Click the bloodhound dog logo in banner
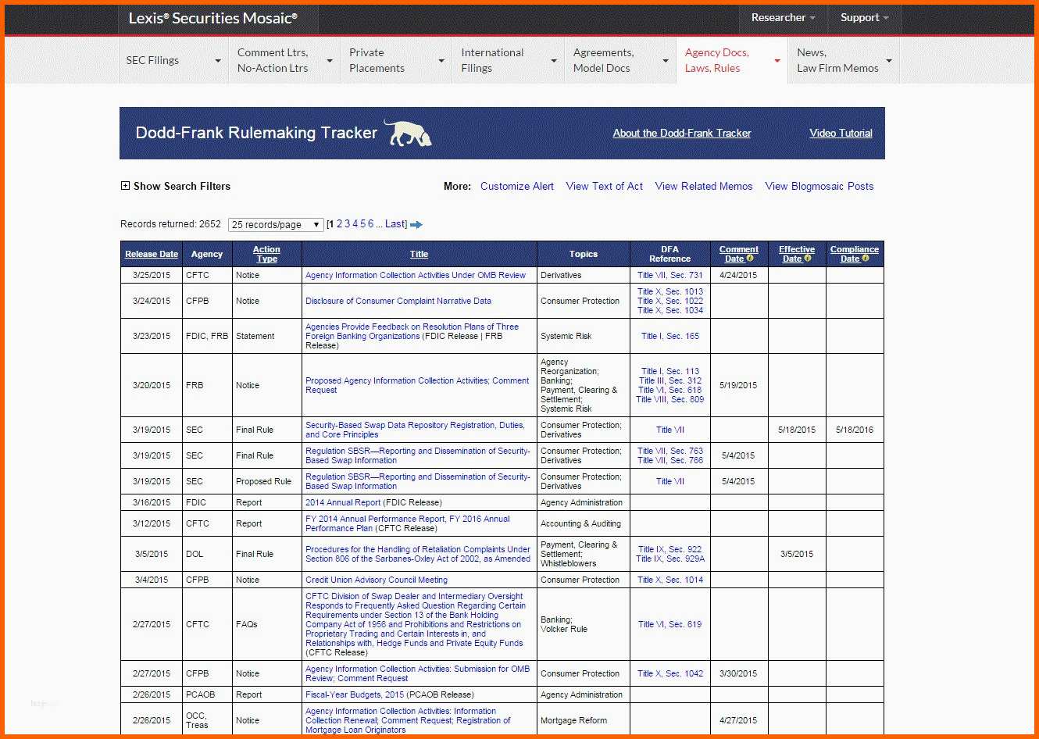 point(408,134)
